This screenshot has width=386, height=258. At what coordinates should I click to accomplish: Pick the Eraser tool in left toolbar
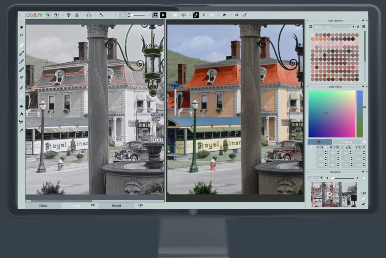(21, 77)
